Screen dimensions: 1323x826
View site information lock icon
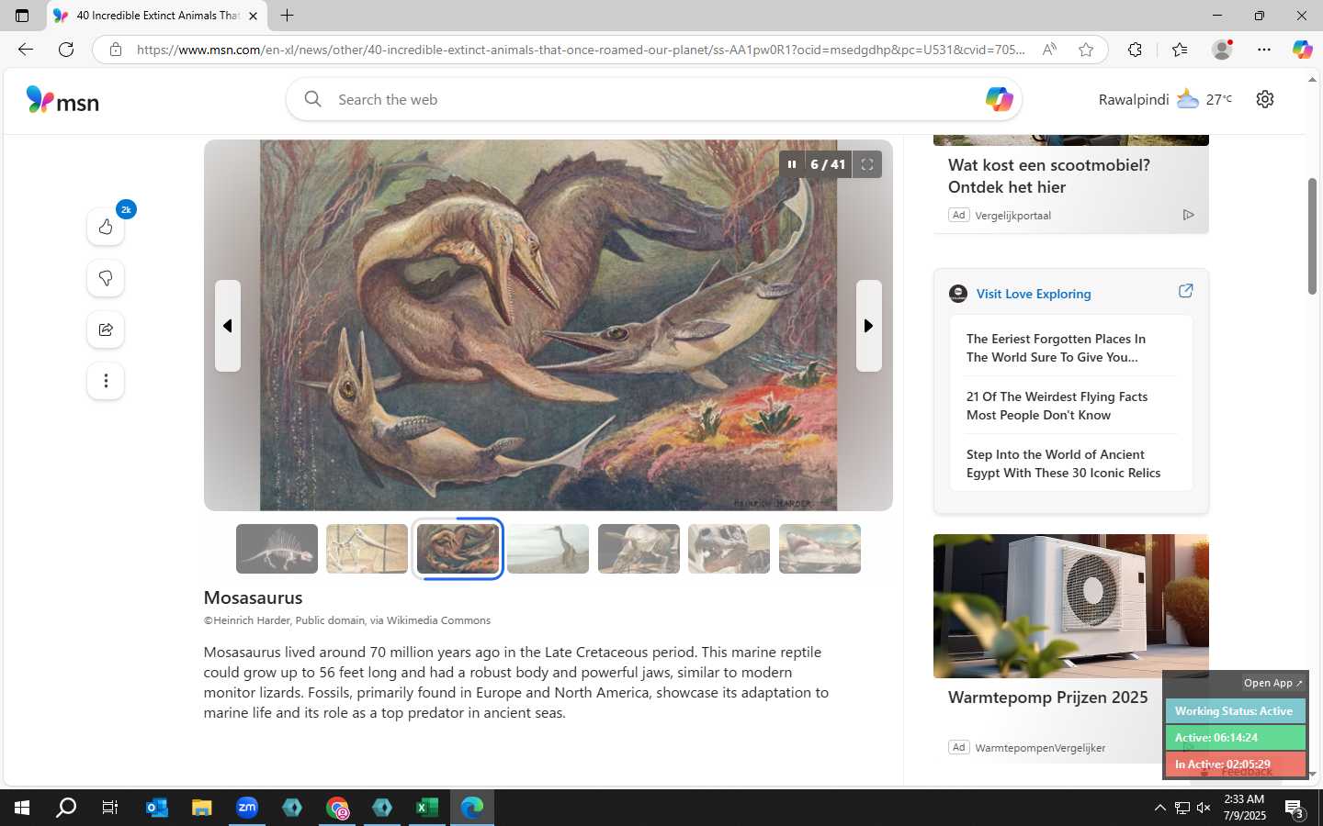pos(116,50)
